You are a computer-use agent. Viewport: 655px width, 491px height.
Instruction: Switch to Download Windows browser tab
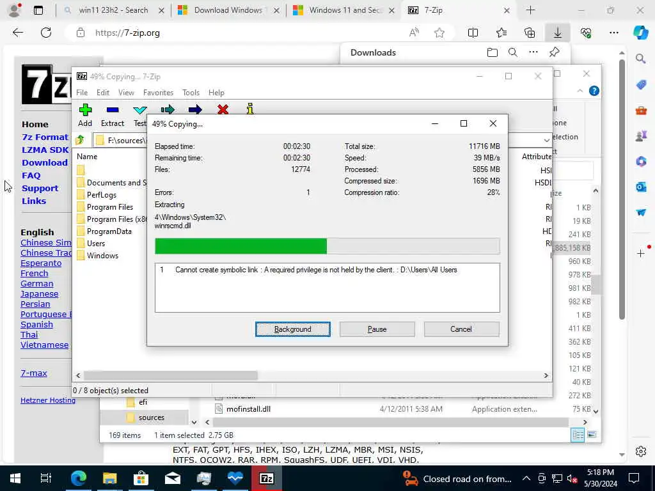[228, 10]
